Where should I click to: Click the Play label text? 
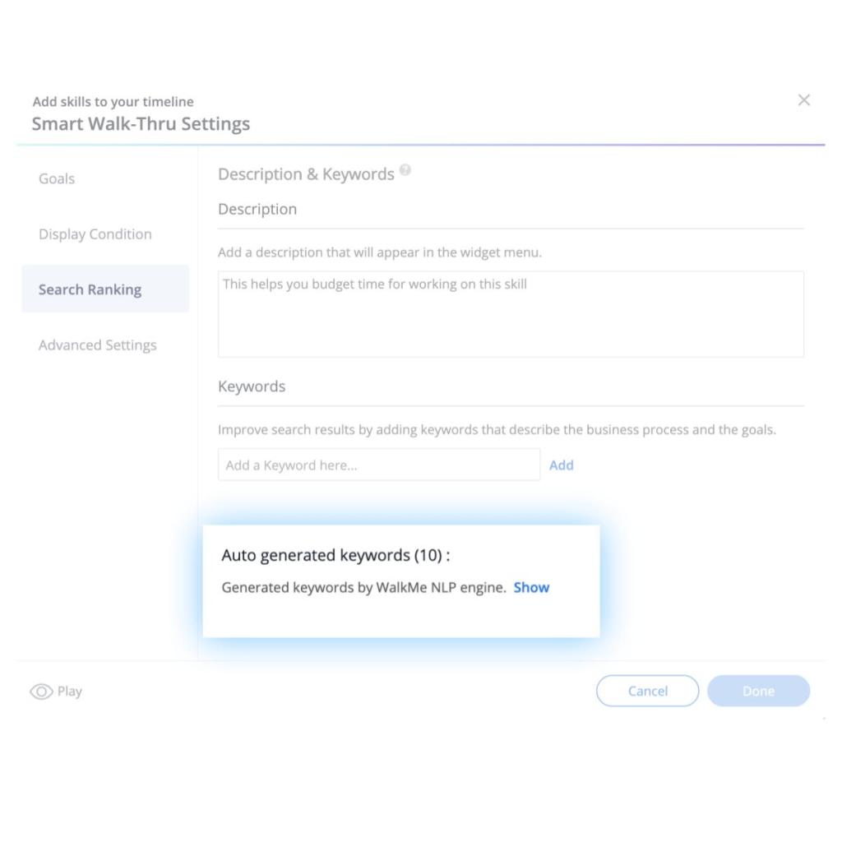pos(70,692)
